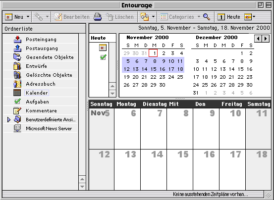The width and height of the screenshot is (274, 200).
Task: Open Aufgaben task list
Action: coord(37,102)
